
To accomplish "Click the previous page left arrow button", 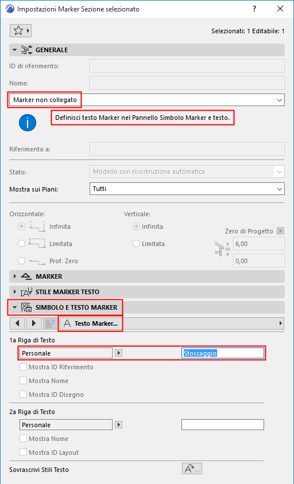I will coord(18,323).
